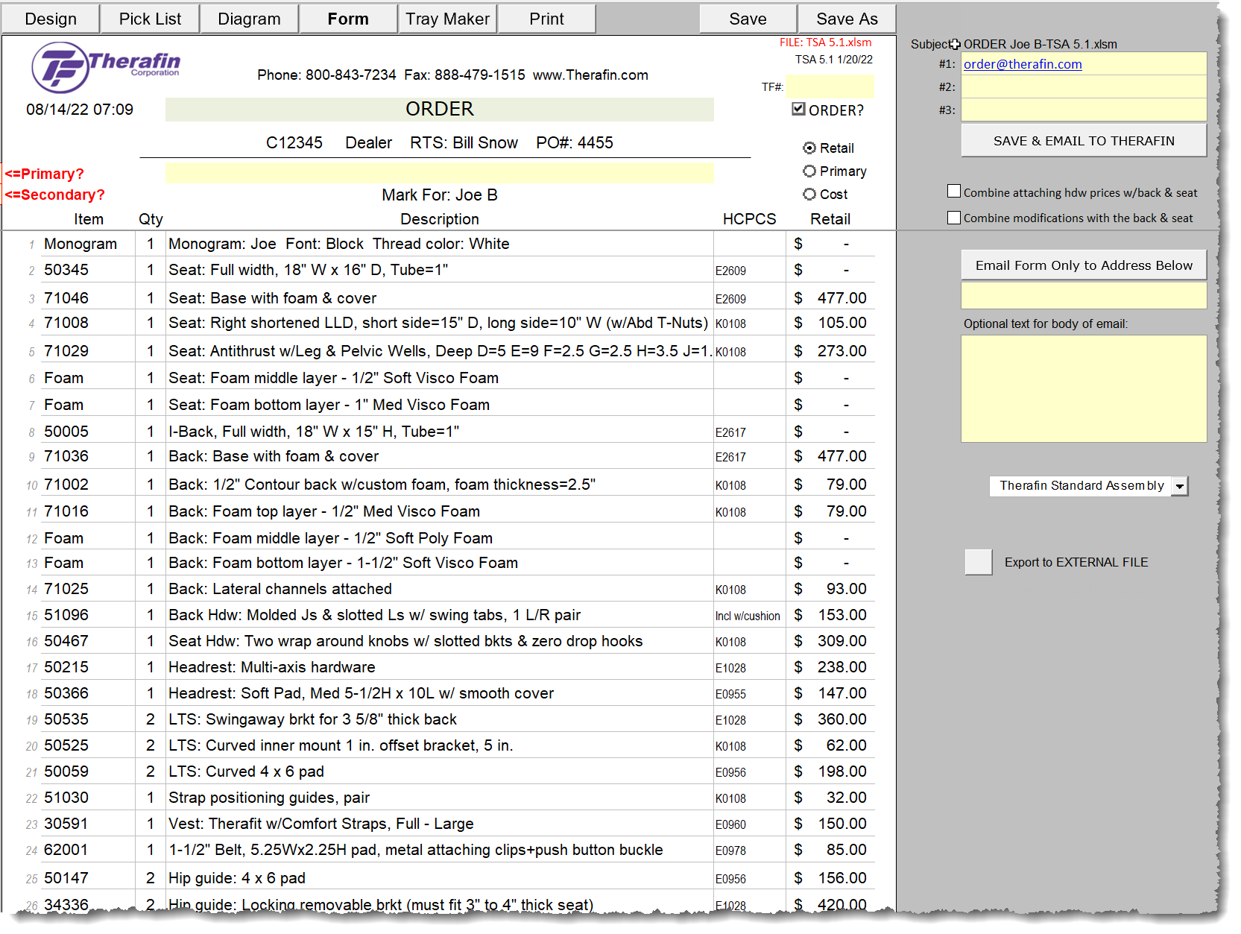Select the Retail pricing radio button
The image size is (1241, 934).
coord(809,148)
